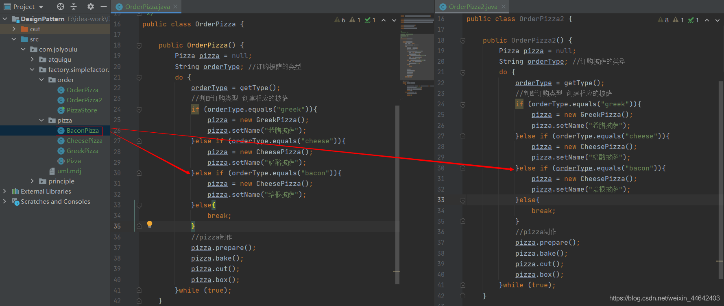This screenshot has width=724, height=306.
Task: Open Project panel settings gear
Action: (x=91, y=6)
